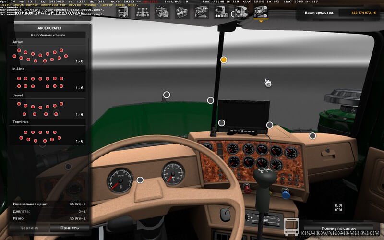Screen dimensions: 384x240
Task: Select the orange highlighted windshield slot marker
Action: (224, 60)
